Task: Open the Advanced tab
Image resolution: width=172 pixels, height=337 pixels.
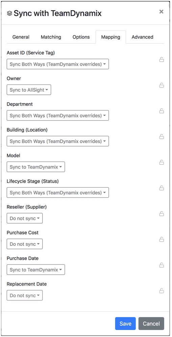Action: [x=142, y=37]
